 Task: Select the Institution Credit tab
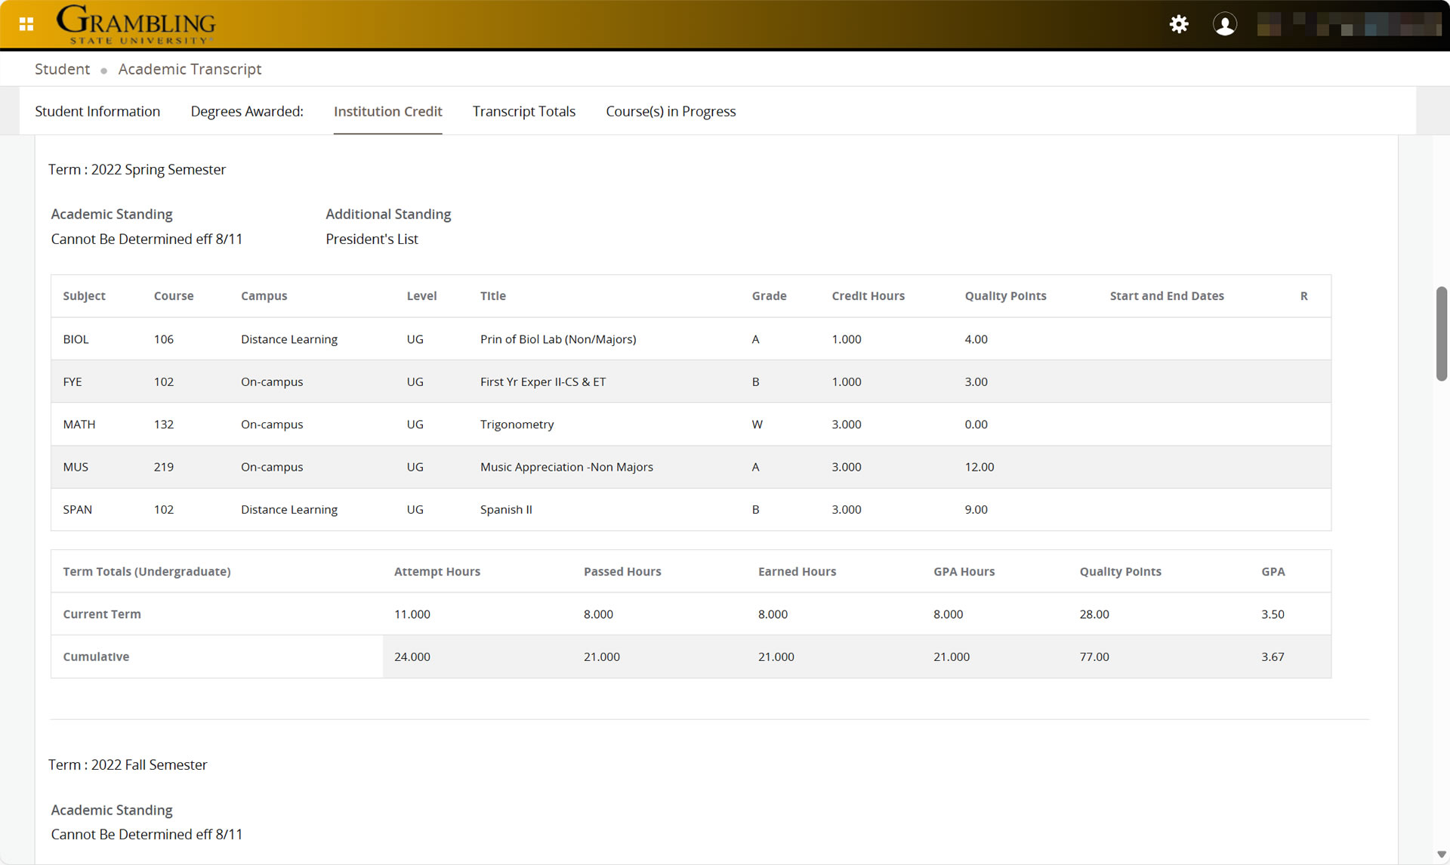(387, 111)
